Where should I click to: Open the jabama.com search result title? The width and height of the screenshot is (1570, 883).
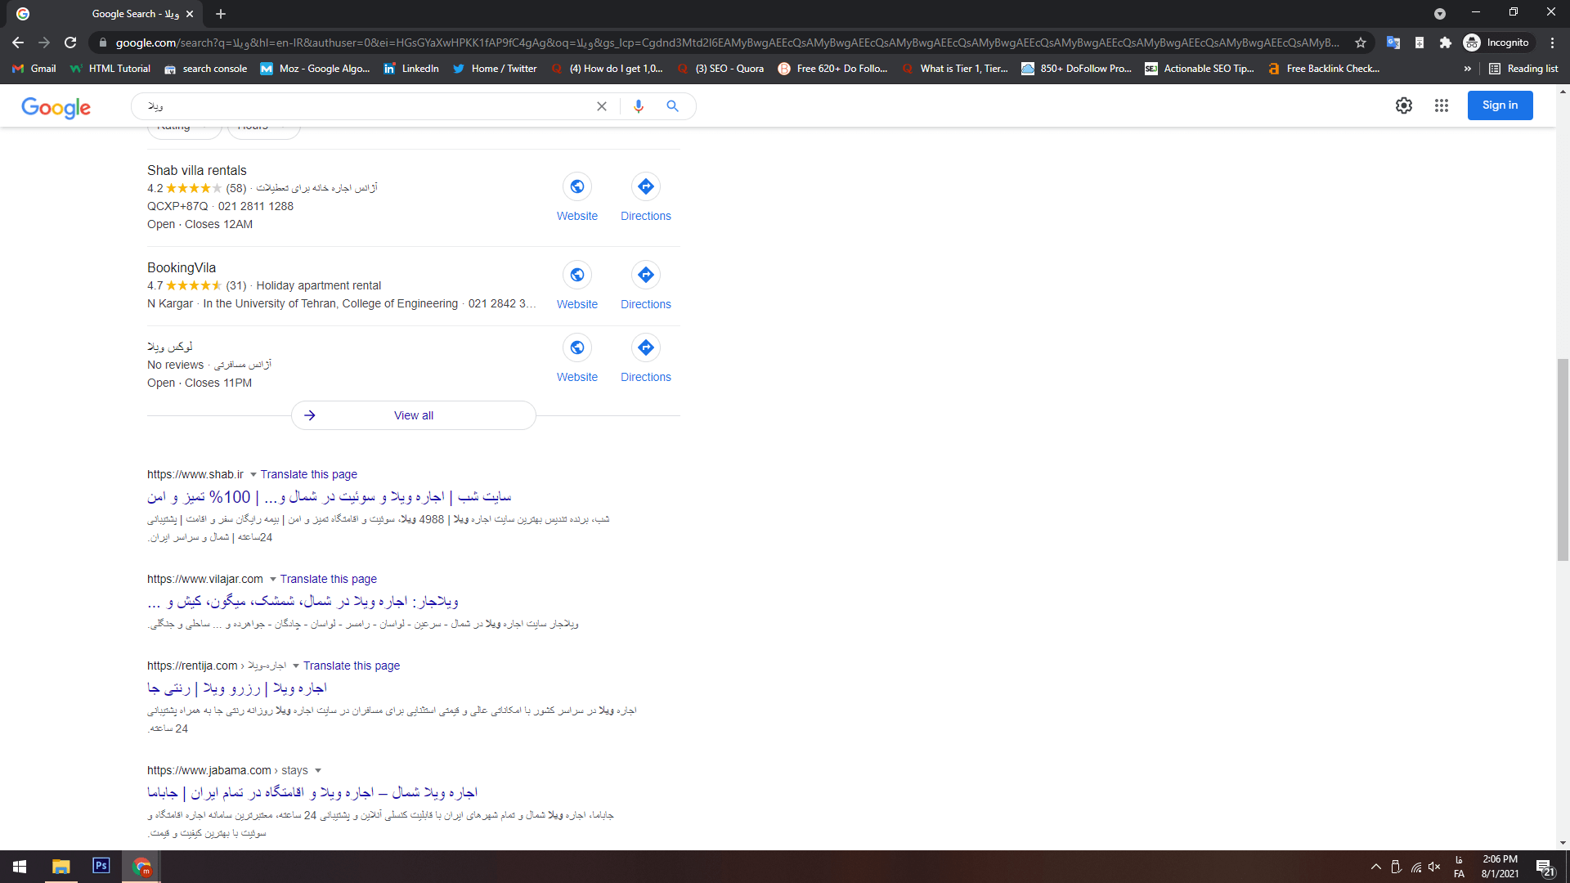[312, 793]
